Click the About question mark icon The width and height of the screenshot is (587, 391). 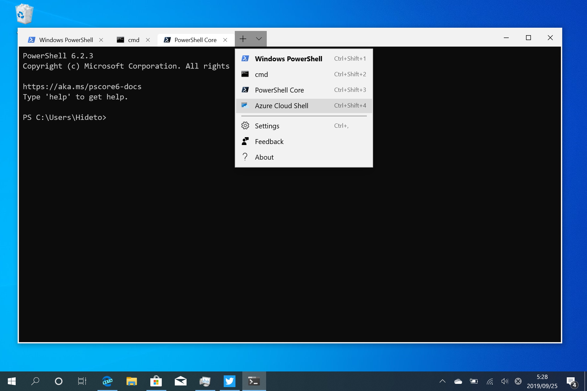[x=245, y=157]
